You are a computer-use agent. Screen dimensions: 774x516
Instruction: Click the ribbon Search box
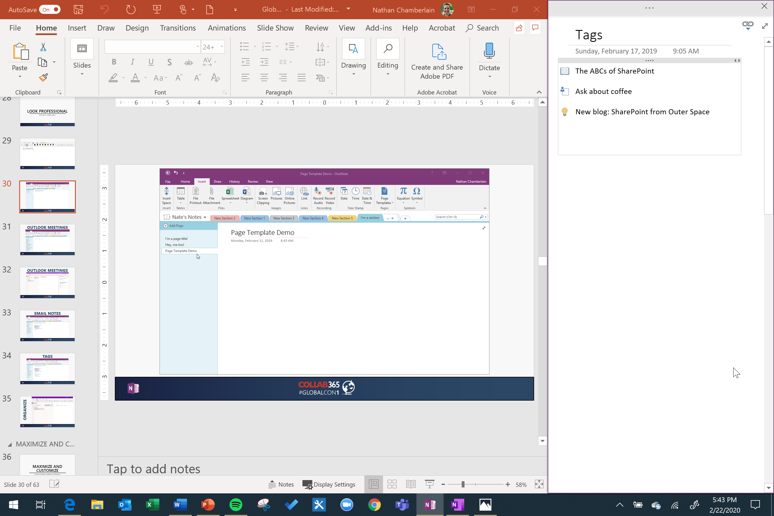coord(482,28)
